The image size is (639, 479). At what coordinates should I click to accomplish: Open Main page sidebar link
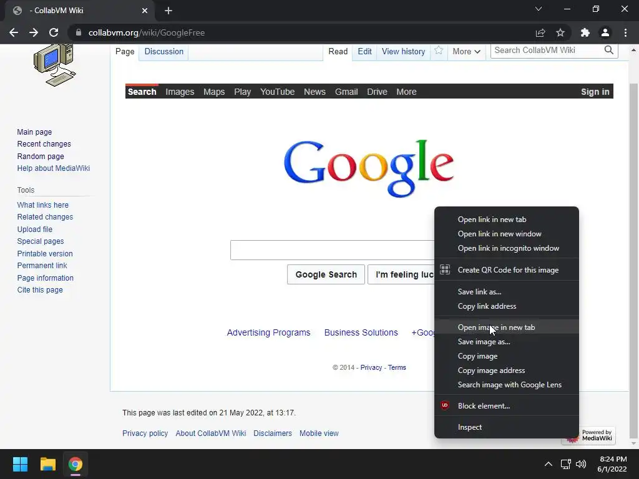click(34, 132)
